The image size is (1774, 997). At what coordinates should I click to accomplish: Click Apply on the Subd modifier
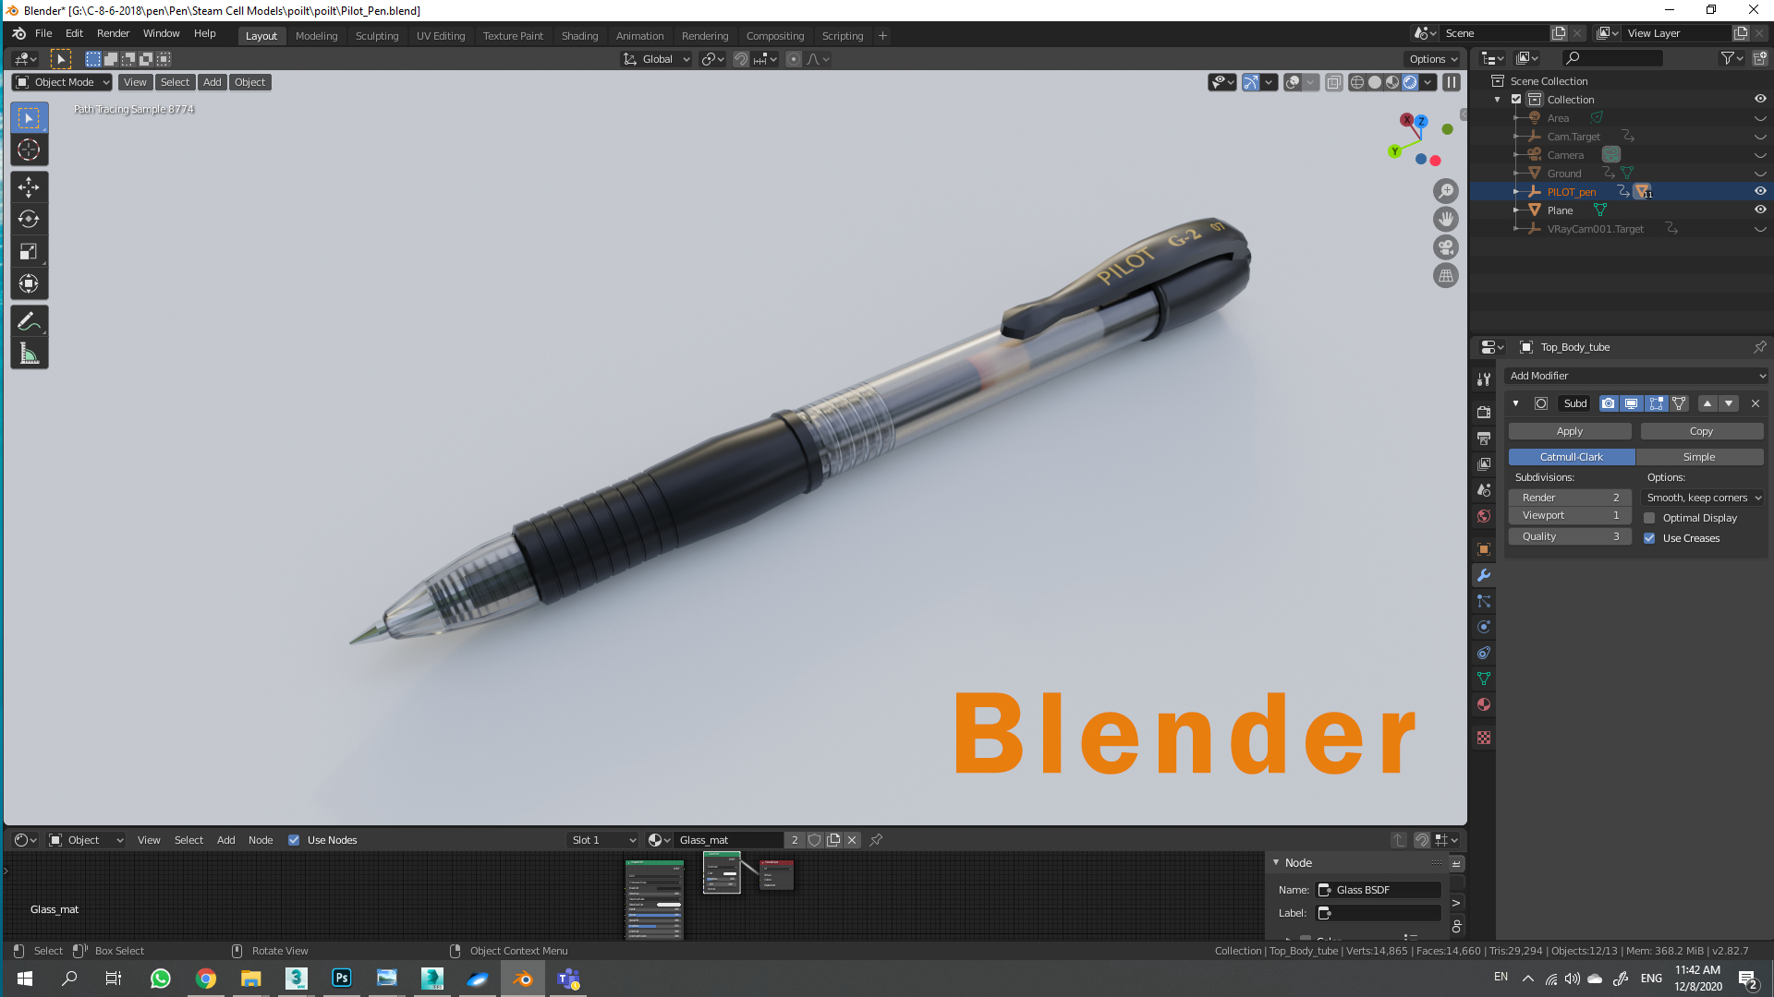[x=1570, y=431]
